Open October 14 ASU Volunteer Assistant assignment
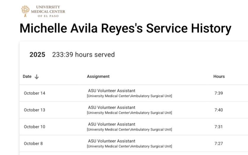 (112, 91)
